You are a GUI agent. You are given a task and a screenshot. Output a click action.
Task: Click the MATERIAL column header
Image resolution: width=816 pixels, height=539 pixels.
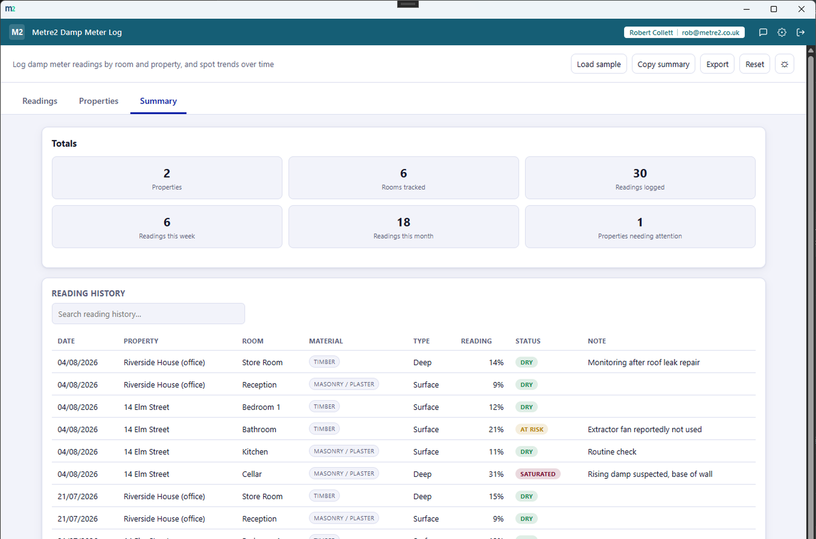[x=326, y=341]
